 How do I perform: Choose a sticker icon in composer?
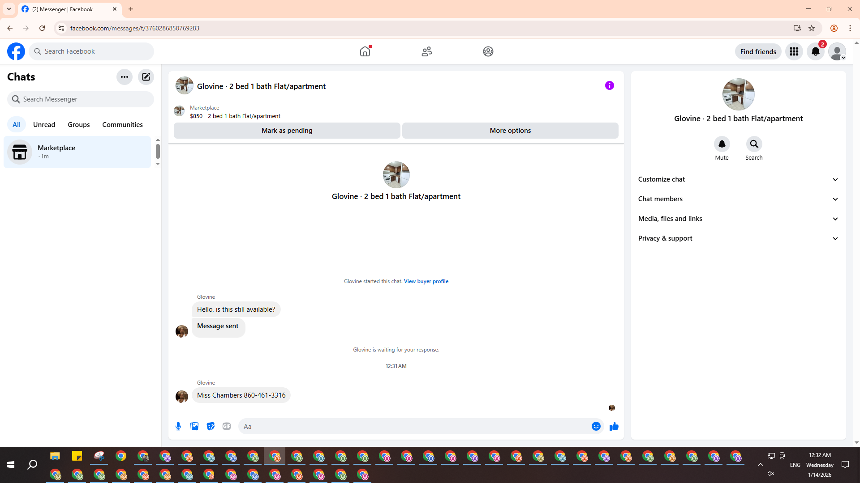(211, 426)
